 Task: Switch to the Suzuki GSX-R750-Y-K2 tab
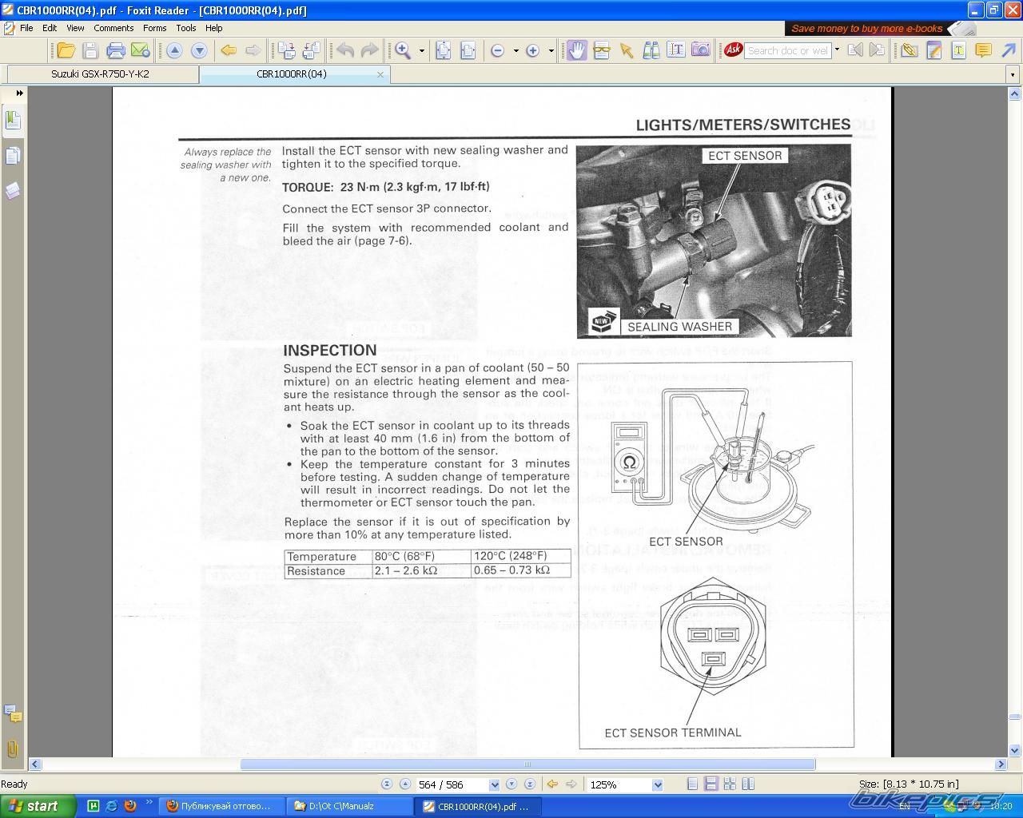tap(100, 74)
